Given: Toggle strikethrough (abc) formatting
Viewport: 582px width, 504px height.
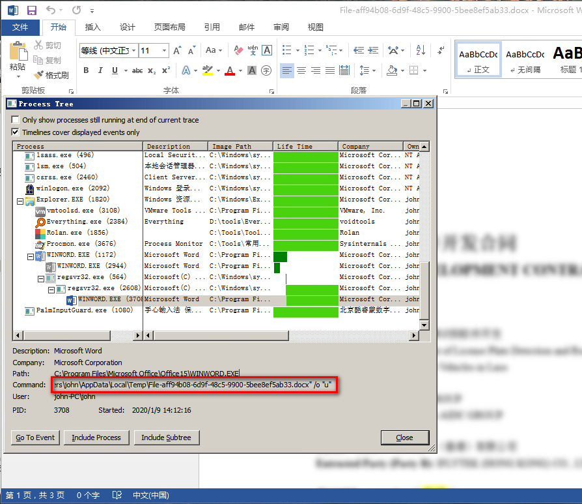Looking at the screenshot, I should click(137, 70).
